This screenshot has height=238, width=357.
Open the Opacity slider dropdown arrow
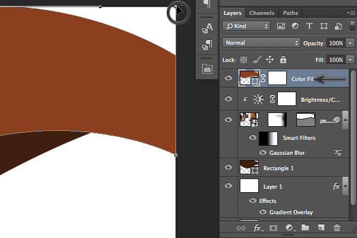coord(350,43)
